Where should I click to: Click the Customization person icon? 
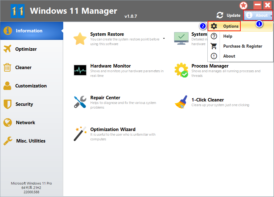(7, 86)
